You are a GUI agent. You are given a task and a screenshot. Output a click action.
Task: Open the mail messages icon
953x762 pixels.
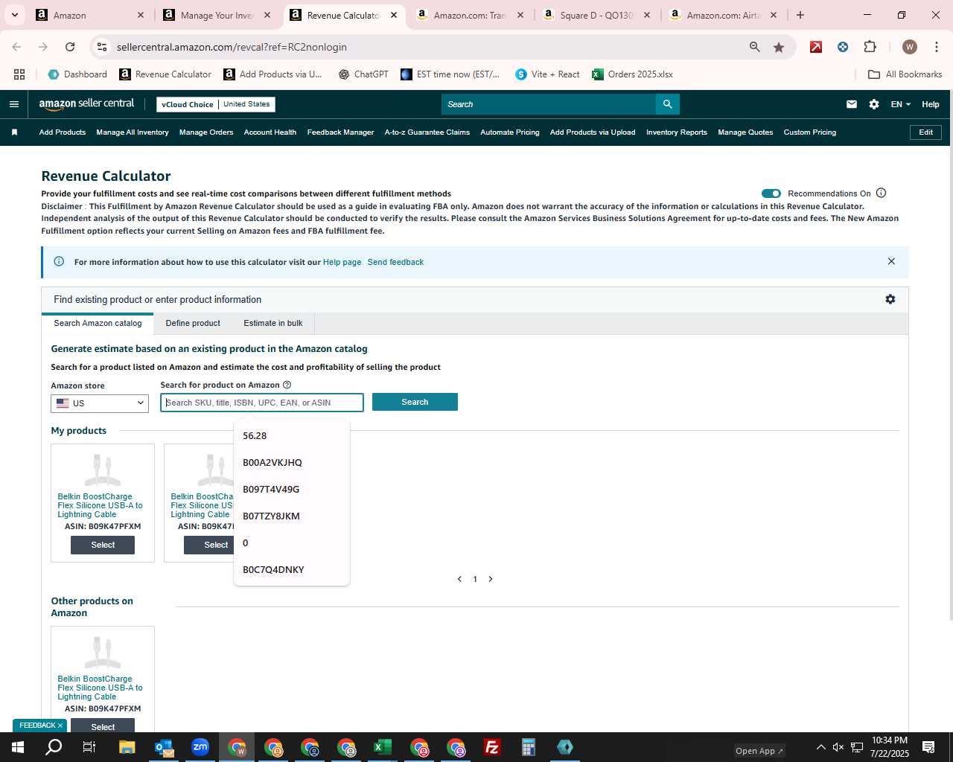pyautogui.click(x=851, y=104)
